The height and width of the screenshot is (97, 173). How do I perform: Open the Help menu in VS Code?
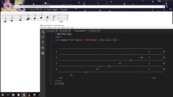[72, 28]
